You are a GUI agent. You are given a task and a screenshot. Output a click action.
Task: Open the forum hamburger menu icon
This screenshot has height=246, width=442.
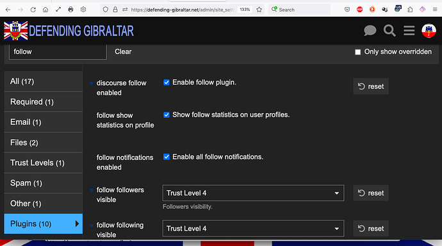click(409, 31)
